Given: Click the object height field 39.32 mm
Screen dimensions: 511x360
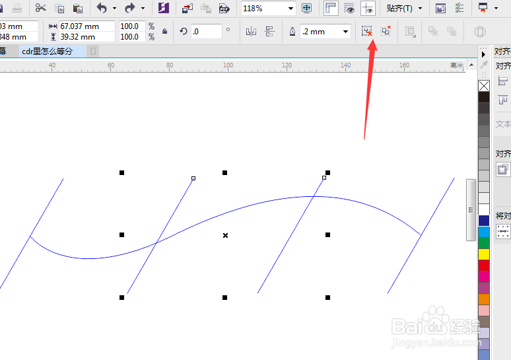Looking at the screenshot, I should (x=86, y=37).
